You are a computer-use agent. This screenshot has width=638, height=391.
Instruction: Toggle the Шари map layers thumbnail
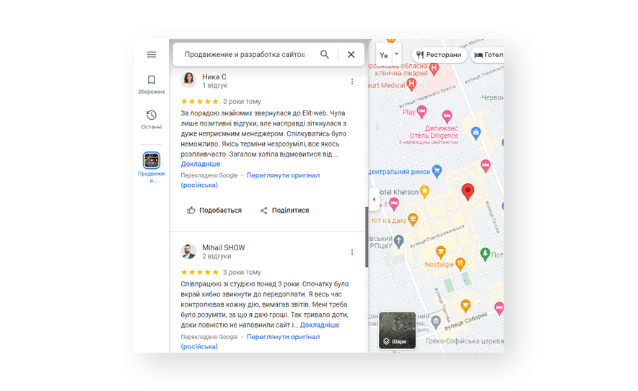398,330
